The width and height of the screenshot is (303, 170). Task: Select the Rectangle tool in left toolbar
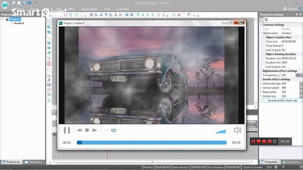pos(49,43)
